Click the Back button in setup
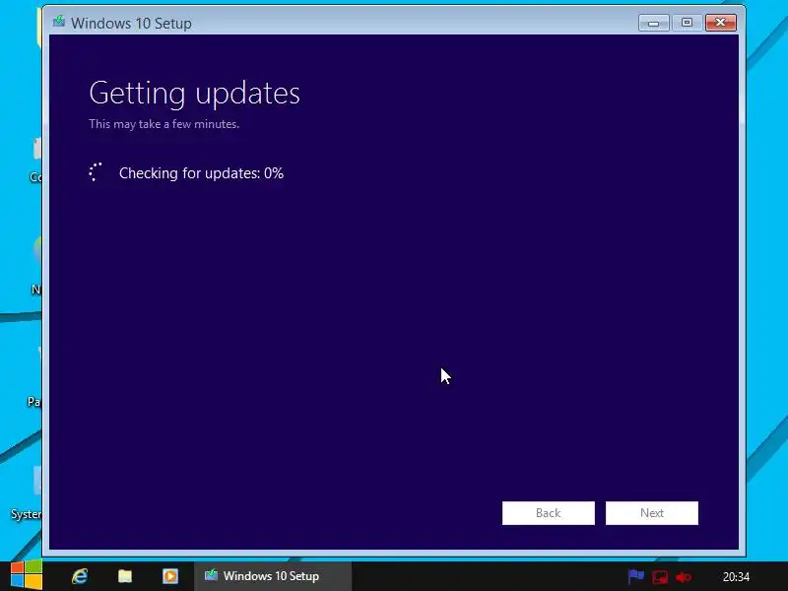Image resolution: width=788 pixels, height=591 pixels. click(x=549, y=513)
